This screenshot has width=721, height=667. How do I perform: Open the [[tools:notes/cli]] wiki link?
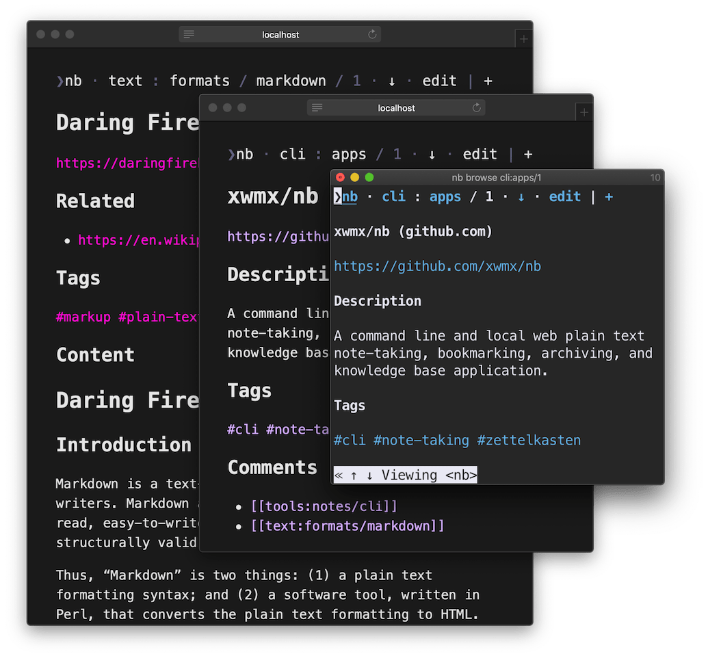click(x=324, y=506)
